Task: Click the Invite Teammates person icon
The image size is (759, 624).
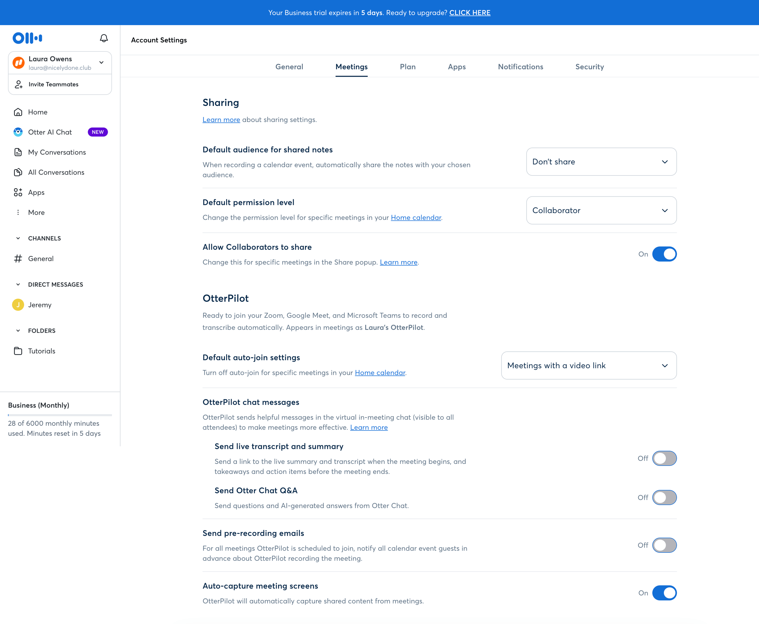Action: 19,84
